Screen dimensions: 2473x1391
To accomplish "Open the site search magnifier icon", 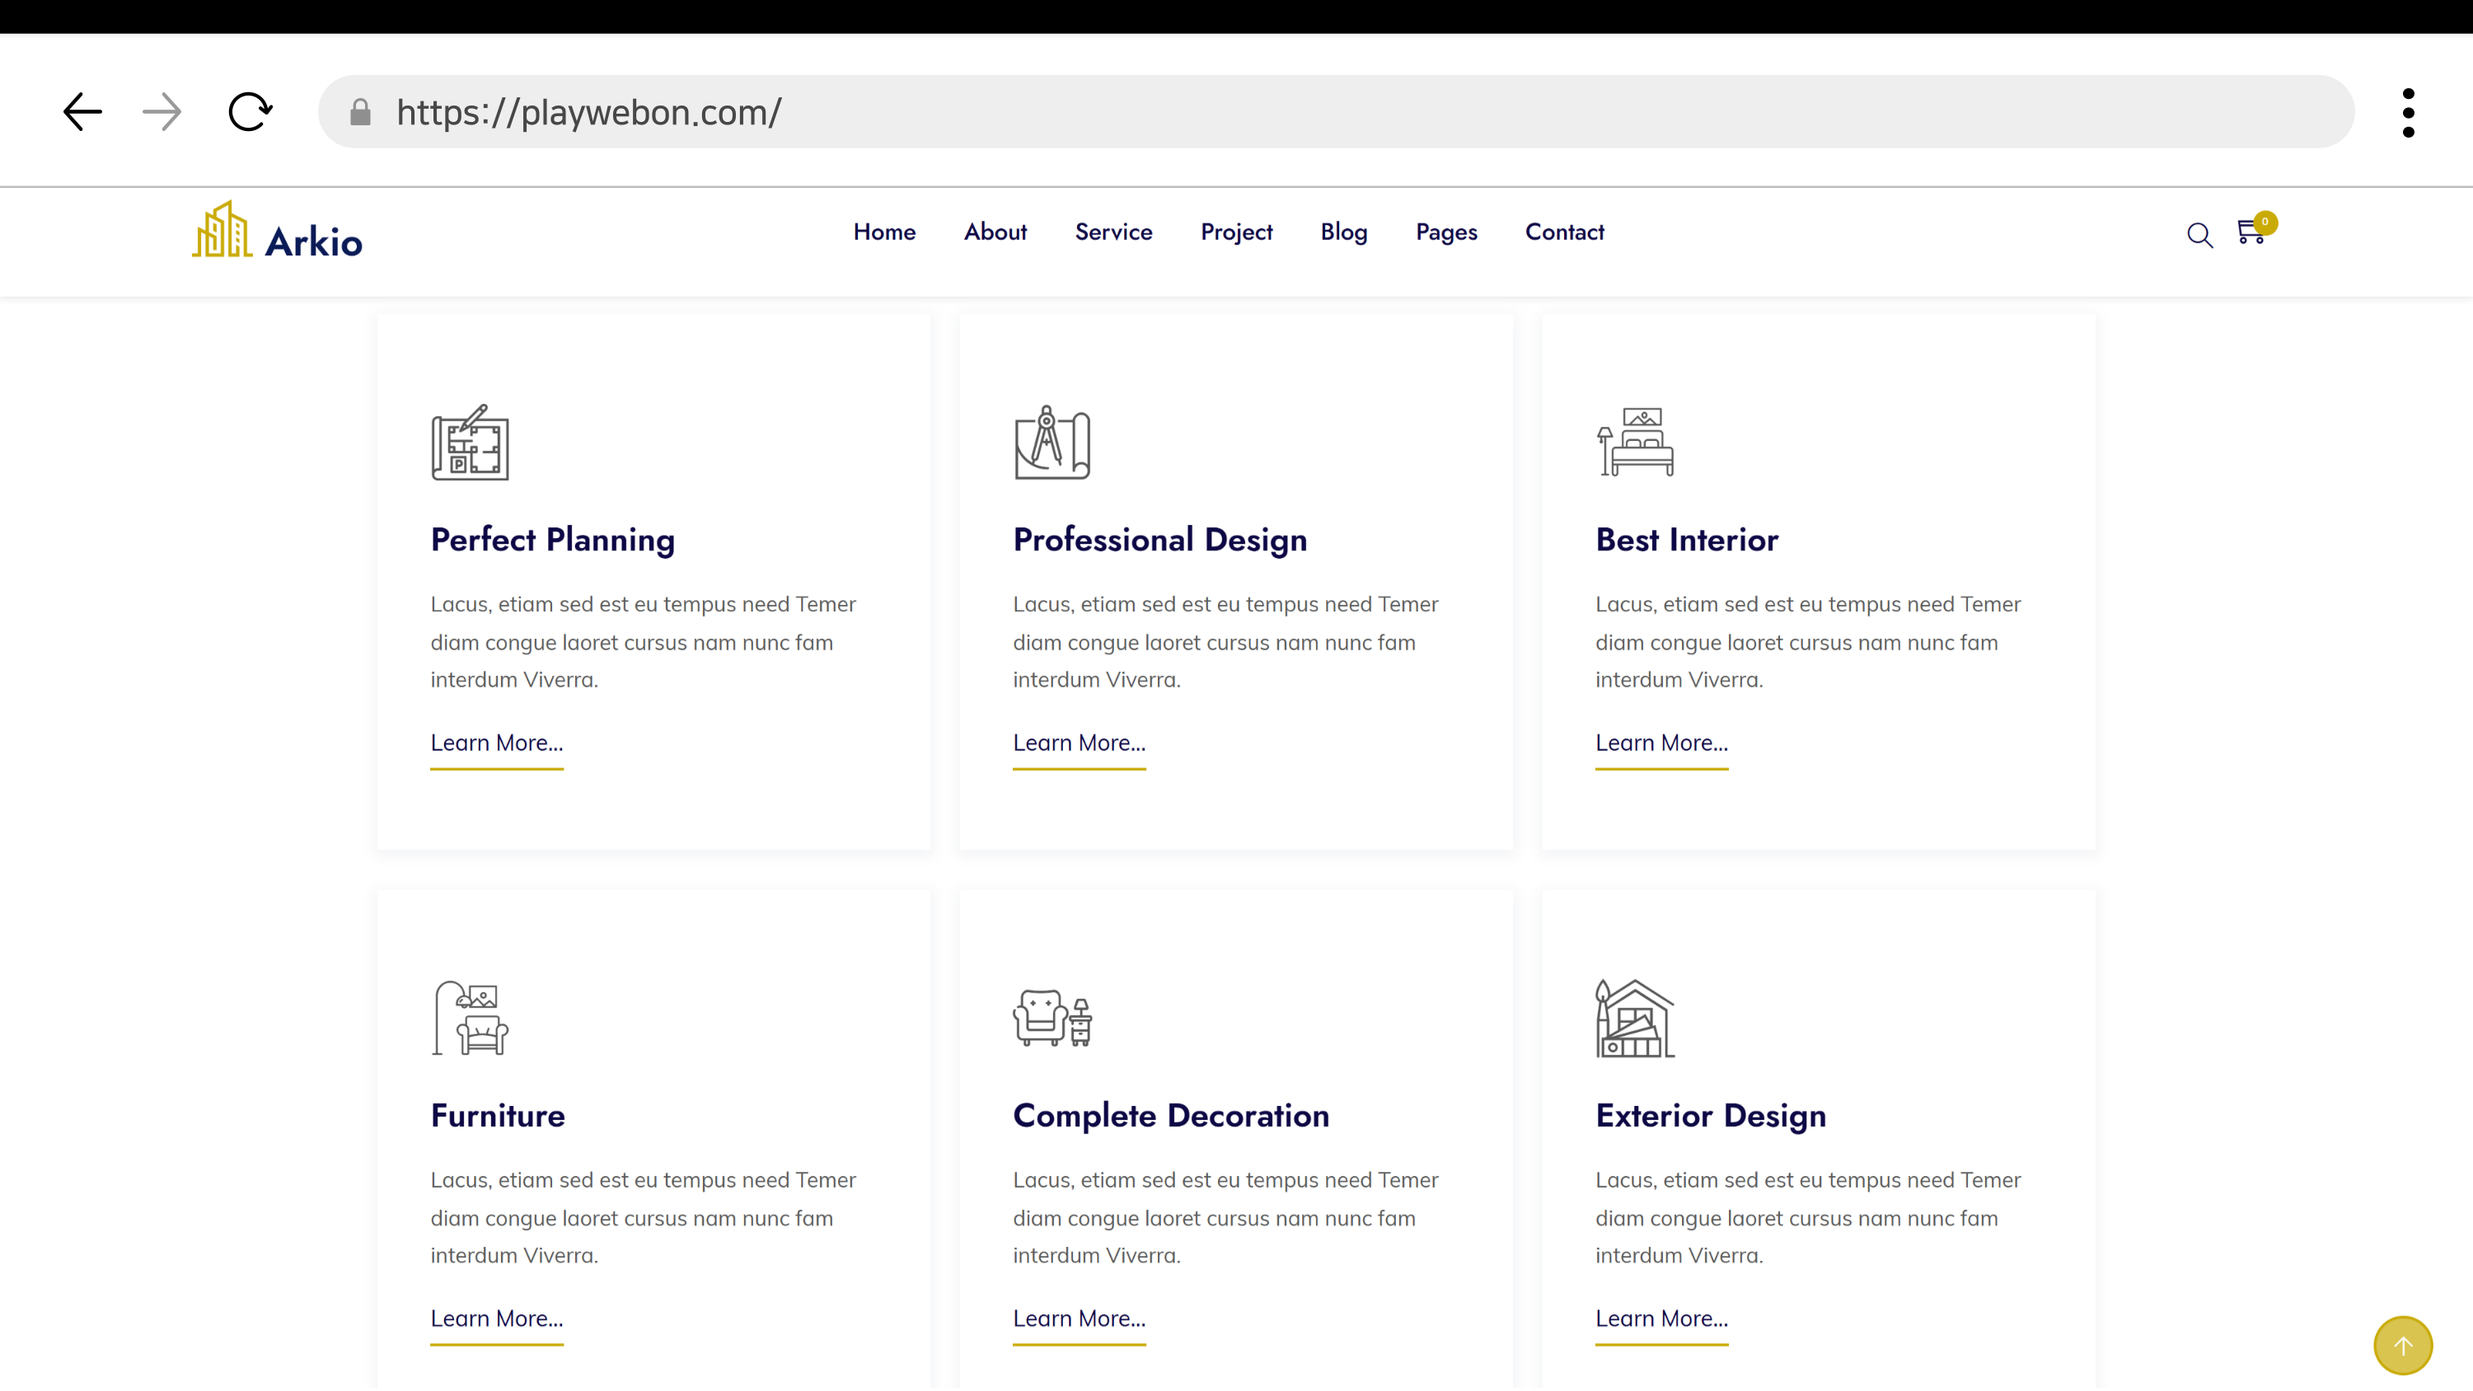I will [2199, 235].
